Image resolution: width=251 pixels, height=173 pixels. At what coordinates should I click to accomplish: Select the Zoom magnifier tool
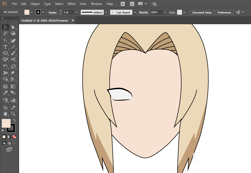click(x=13, y=114)
